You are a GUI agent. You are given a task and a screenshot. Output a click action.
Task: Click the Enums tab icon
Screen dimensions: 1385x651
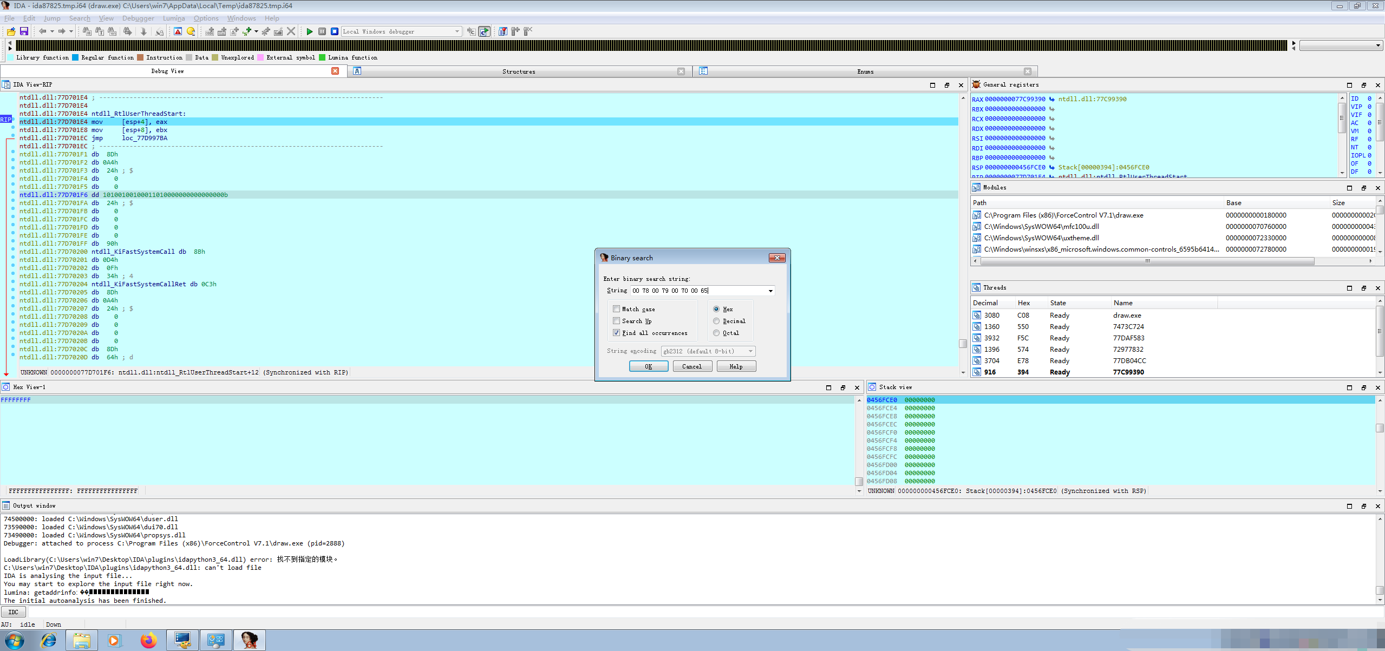pyautogui.click(x=703, y=71)
